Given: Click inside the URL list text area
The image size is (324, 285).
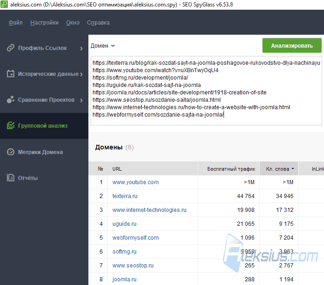Looking at the screenshot, I should click(206, 91).
